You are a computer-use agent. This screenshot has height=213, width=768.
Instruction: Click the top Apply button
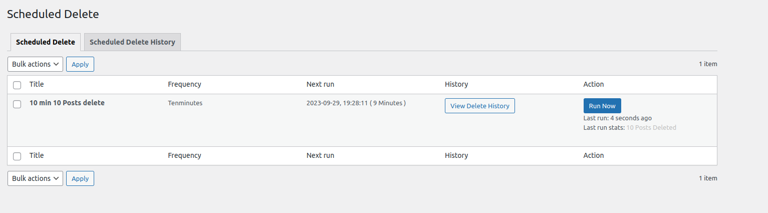tap(80, 64)
